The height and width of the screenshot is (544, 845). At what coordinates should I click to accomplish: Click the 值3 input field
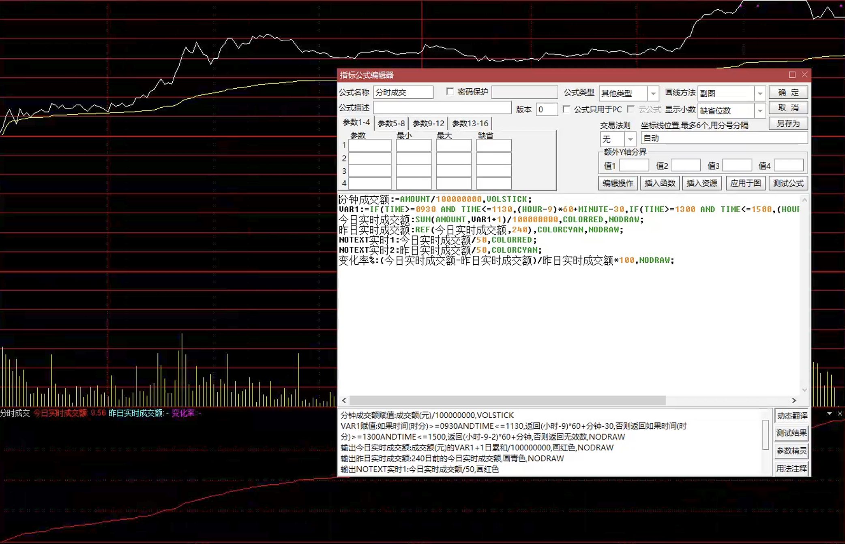pyautogui.click(x=737, y=166)
